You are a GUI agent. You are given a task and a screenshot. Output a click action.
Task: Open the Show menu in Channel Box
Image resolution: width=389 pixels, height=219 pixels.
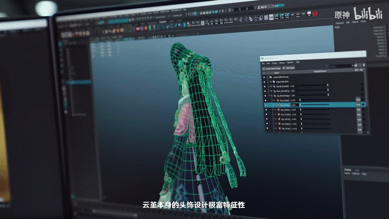(x=364, y=21)
